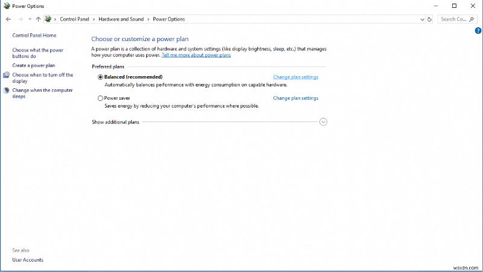Open Help with the blue question mark

point(478,31)
